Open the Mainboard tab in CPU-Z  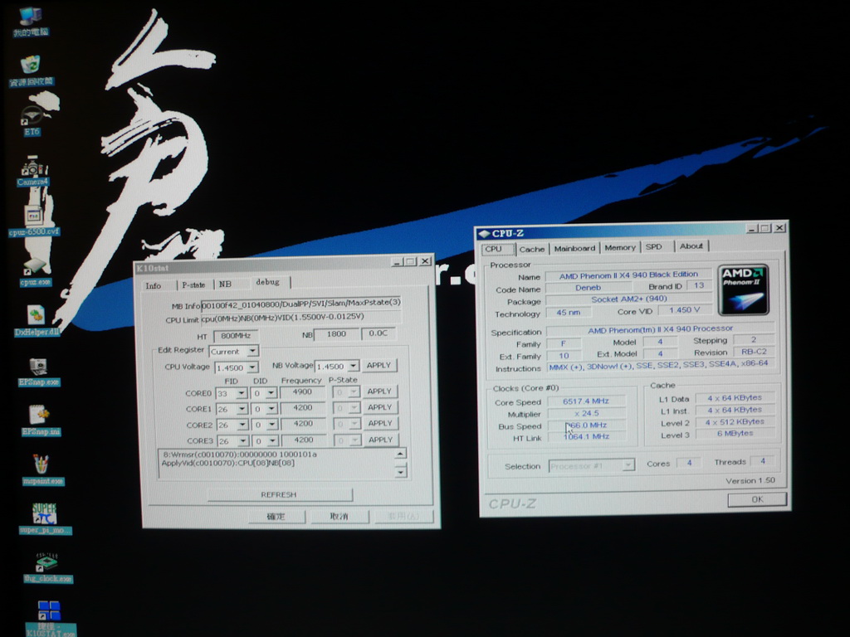click(x=574, y=248)
